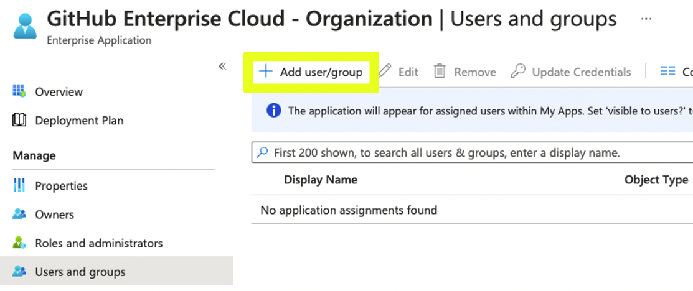The width and height of the screenshot is (693, 291).
Task: Select Users and groups in the sidebar
Action: (116, 270)
